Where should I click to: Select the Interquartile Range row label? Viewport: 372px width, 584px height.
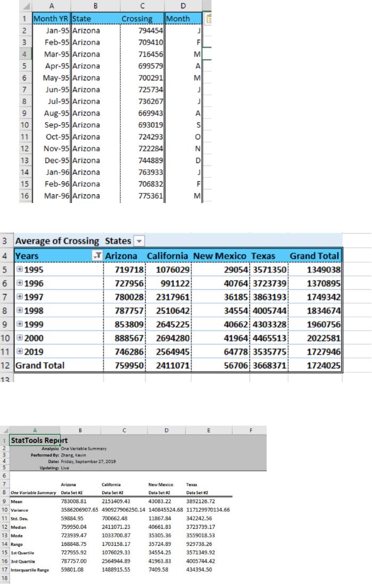click(29, 570)
